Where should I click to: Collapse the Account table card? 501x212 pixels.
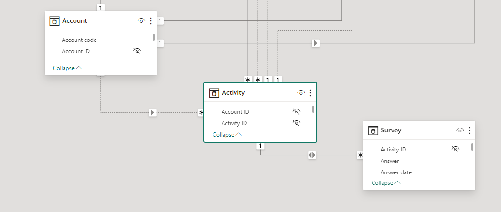click(x=67, y=68)
